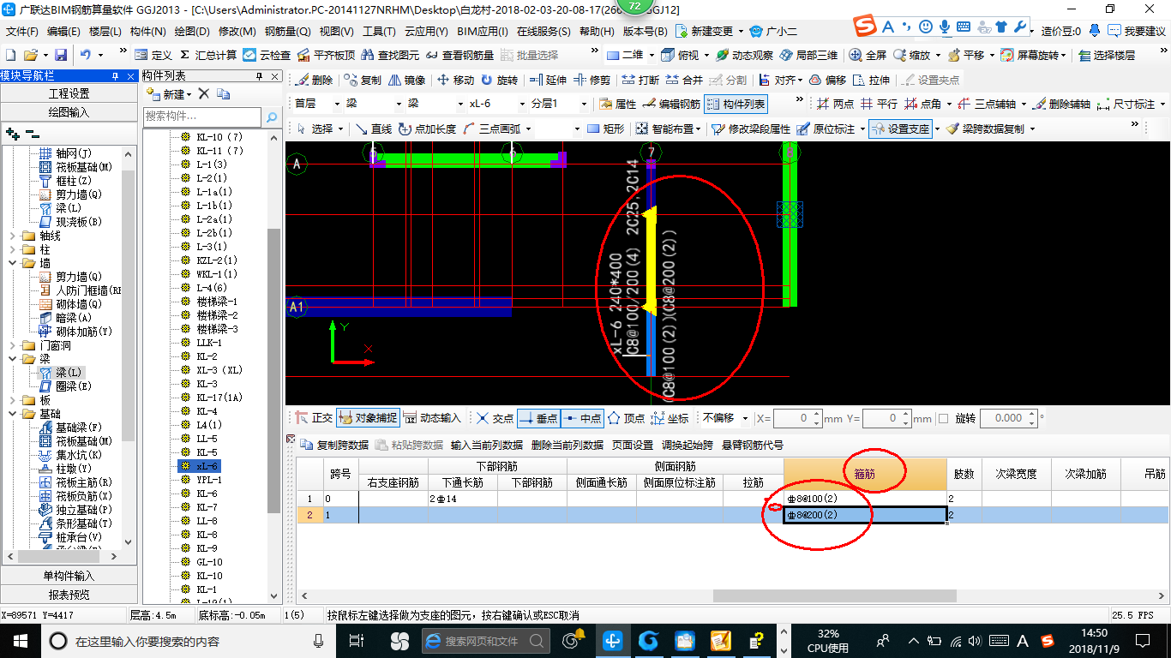Expand the 门窗洞 tree node
Viewport: 1171px width, 658px height.
click(11, 345)
